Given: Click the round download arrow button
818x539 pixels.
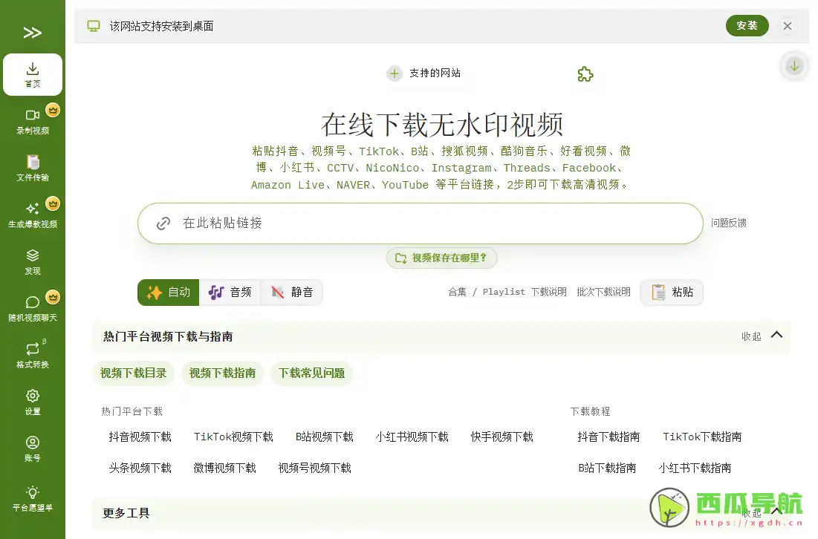Looking at the screenshot, I should pos(794,66).
